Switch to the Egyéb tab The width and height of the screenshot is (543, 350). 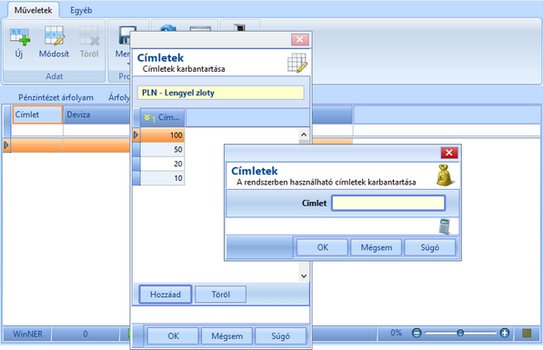81,10
